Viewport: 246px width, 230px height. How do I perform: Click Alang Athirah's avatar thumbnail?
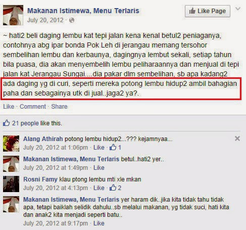(x=11, y=144)
